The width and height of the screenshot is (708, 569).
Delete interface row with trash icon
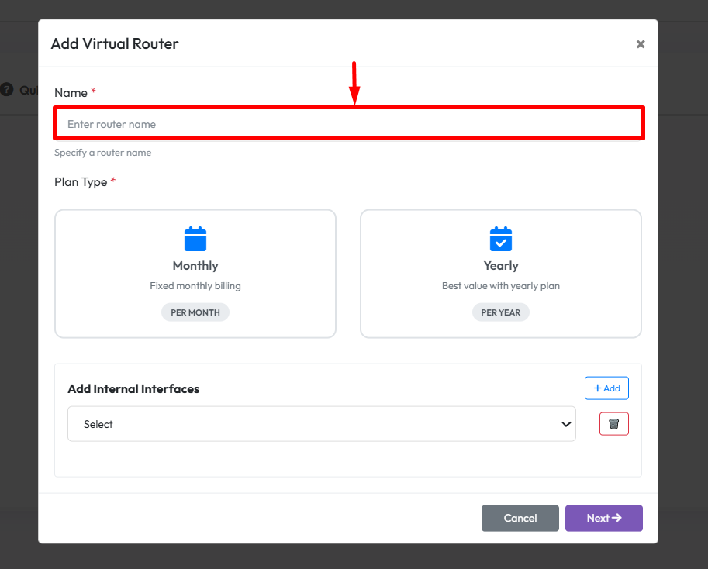point(613,424)
